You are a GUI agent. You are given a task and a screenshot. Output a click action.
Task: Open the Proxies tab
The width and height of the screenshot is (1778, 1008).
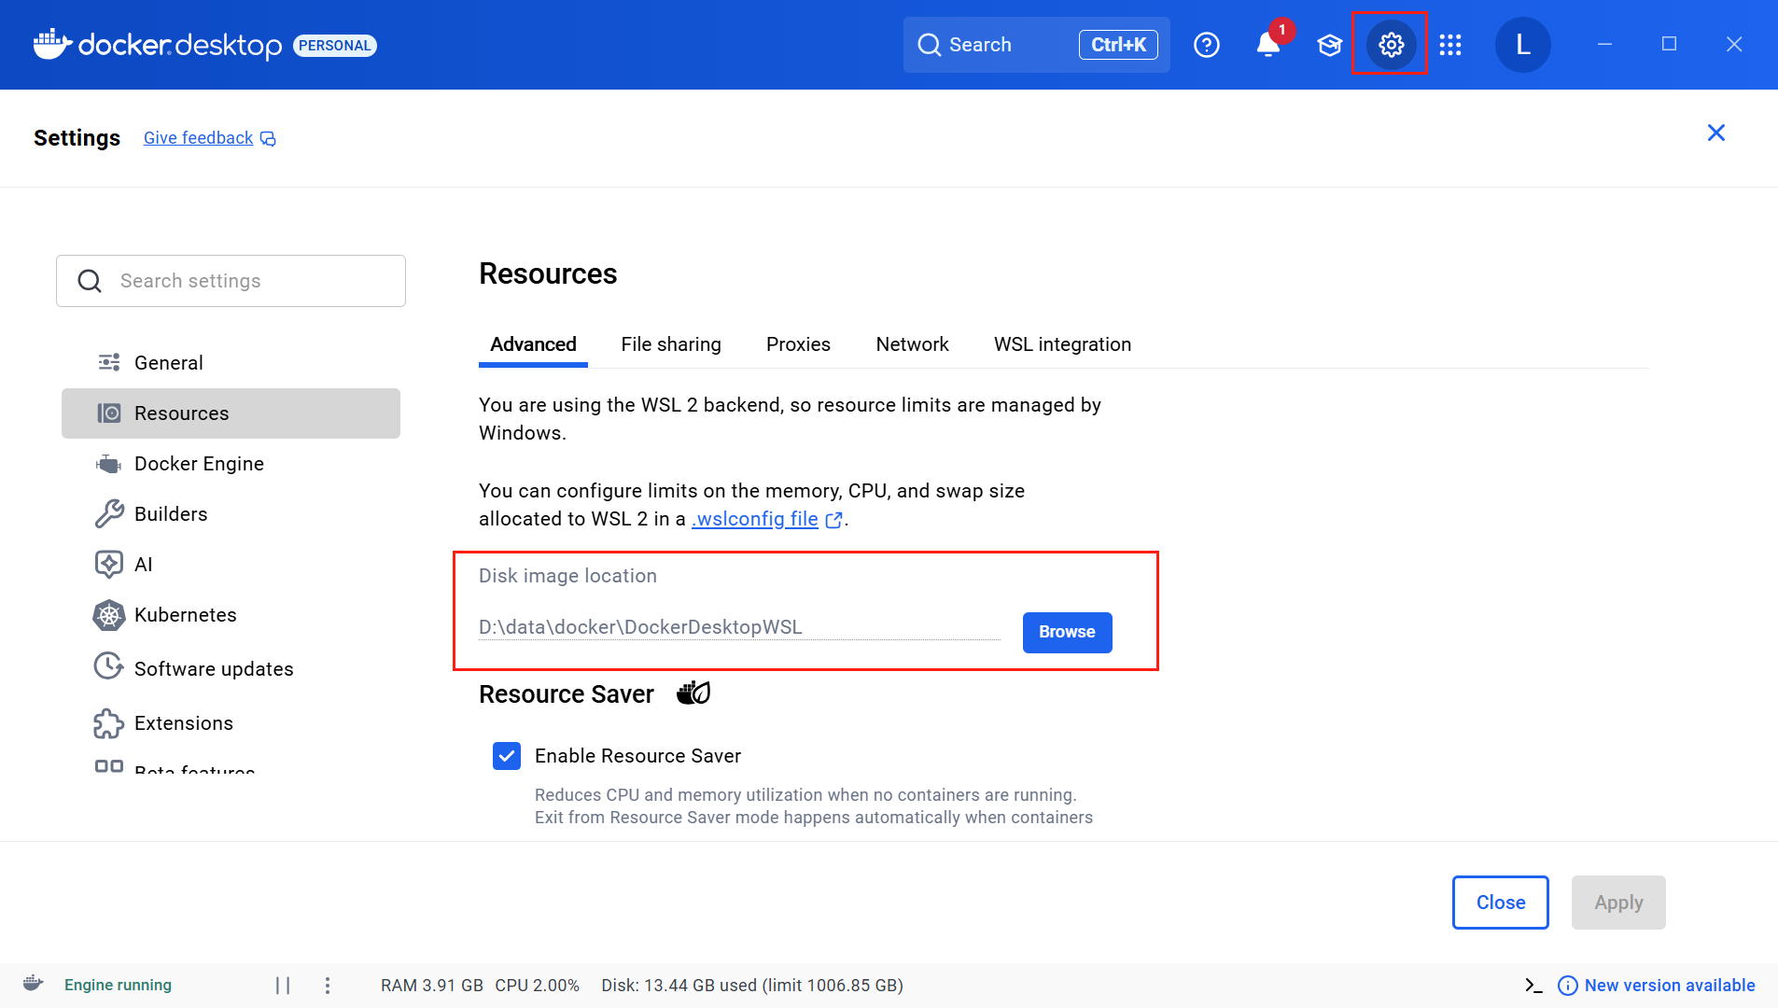tap(798, 344)
